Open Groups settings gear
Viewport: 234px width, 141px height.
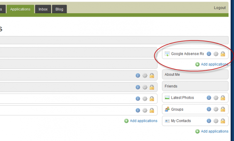pos(216,110)
